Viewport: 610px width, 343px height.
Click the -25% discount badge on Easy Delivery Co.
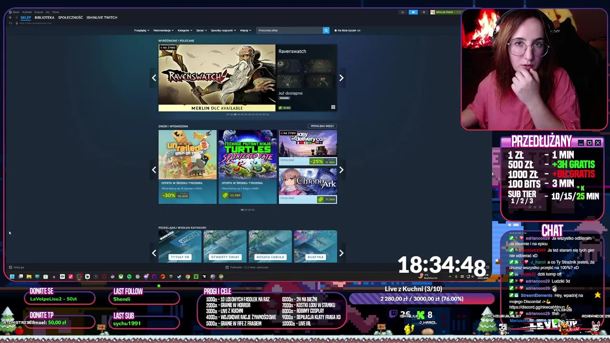(x=316, y=161)
